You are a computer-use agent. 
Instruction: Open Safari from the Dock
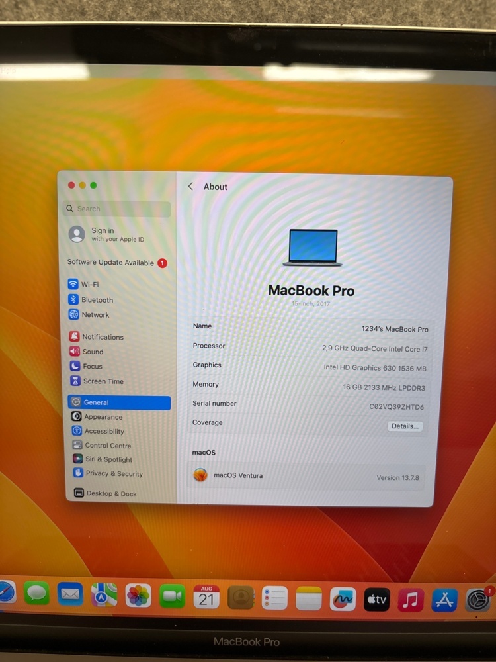click(x=6, y=592)
